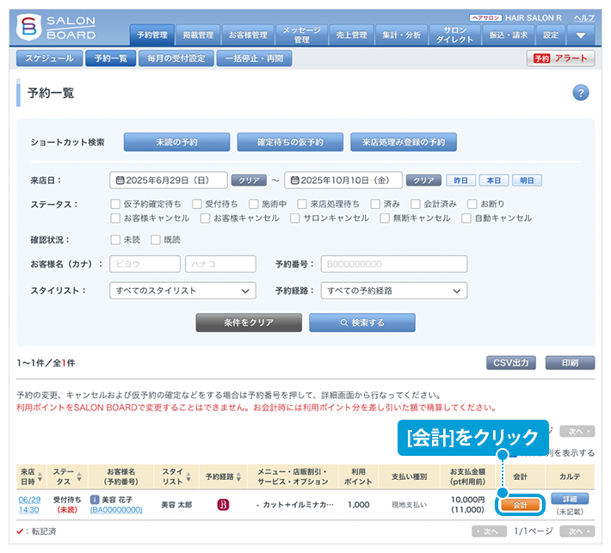
Task: Open 売上管理 main tab
Action: (352, 35)
